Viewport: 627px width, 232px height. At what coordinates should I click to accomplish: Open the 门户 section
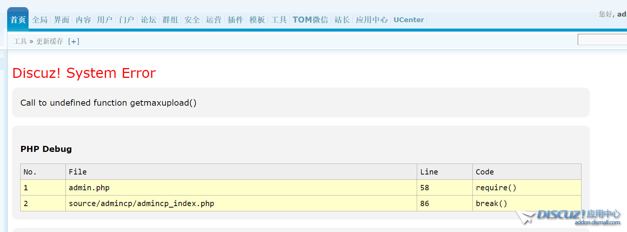coord(126,20)
